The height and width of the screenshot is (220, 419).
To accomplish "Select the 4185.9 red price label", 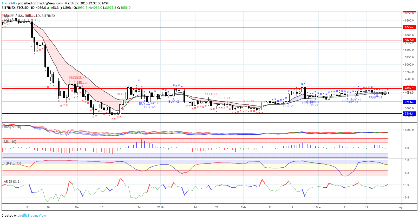I will [x=409, y=88].
